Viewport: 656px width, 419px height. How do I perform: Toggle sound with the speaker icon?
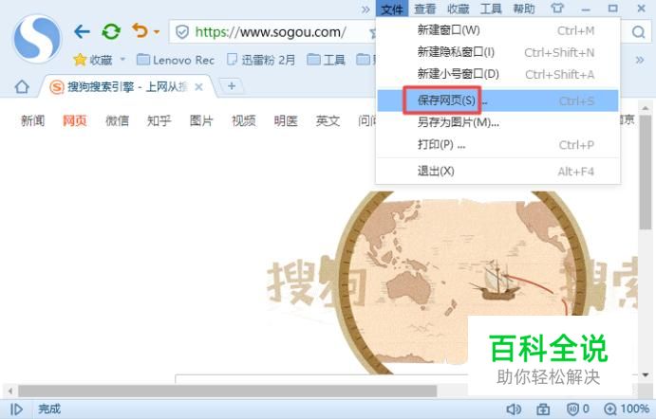(514, 409)
